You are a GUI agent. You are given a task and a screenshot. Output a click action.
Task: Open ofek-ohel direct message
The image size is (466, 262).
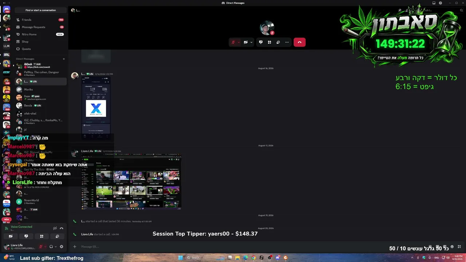[x=40, y=114]
